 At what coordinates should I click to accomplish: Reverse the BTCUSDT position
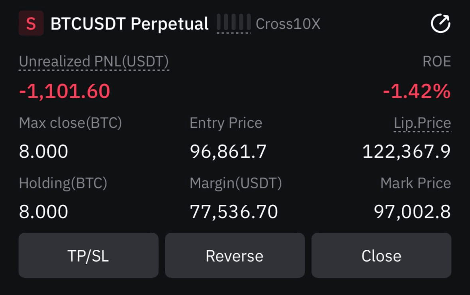click(235, 255)
